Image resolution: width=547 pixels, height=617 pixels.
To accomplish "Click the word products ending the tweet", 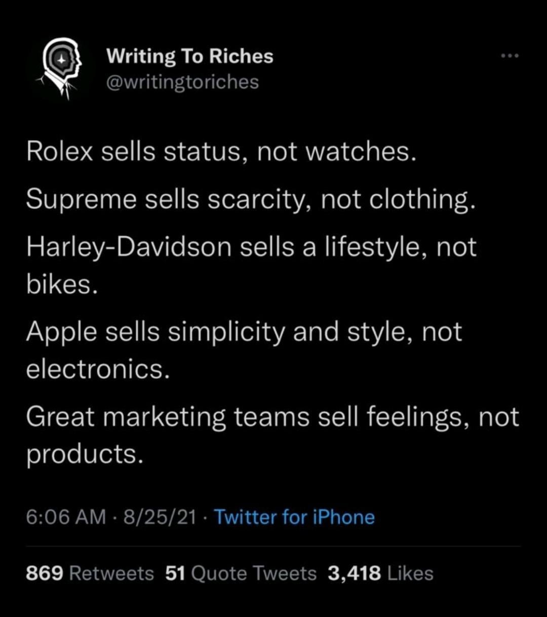I will click(82, 455).
